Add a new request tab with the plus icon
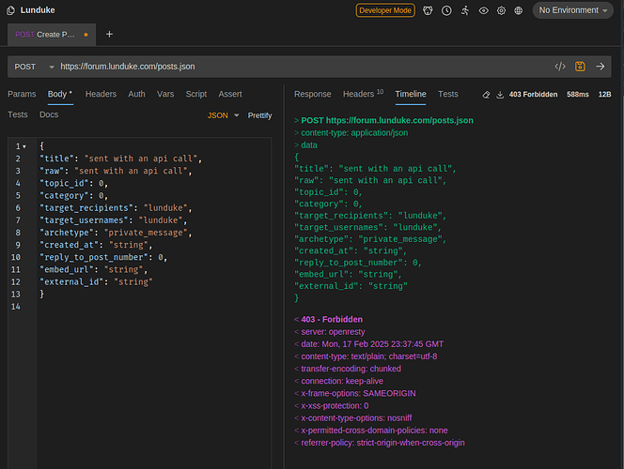 click(109, 34)
